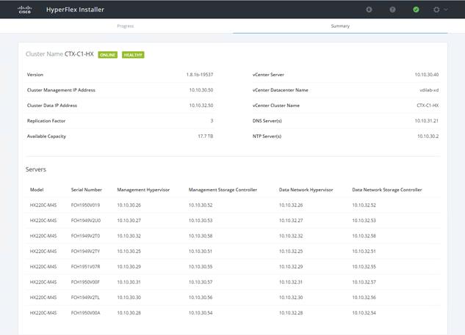This screenshot has height=335, width=465.
Task: Select cluster management IP 10.10.30.50
Action: point(201,90)
